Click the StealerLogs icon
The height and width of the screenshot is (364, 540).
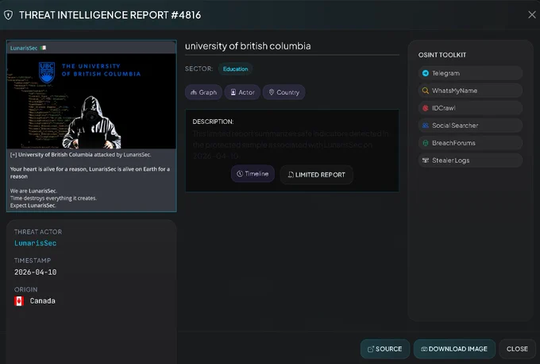coord(426,161)
